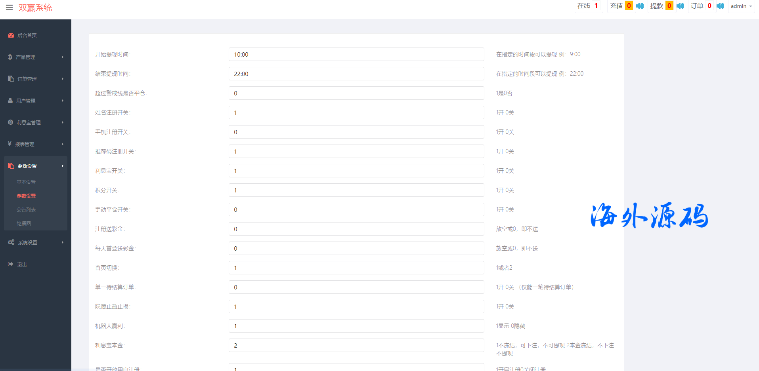Click the hamburger menu icon

click(10, 8)
